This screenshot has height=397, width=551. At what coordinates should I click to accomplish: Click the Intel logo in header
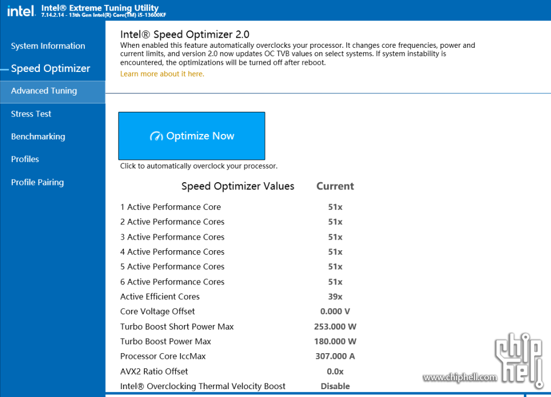(21, 11)
